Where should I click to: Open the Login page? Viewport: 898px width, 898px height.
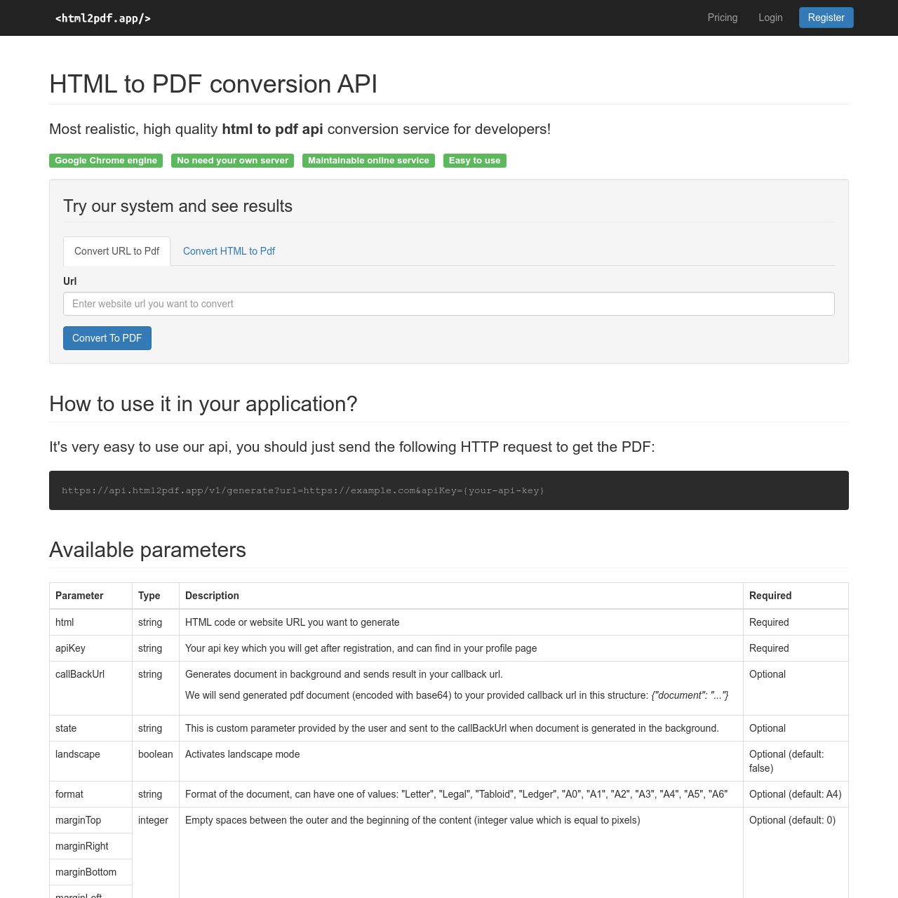(770, 18)
